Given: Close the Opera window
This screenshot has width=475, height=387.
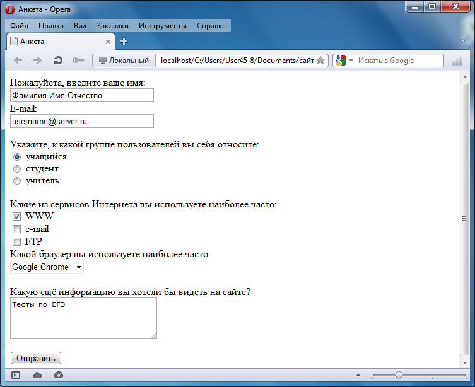Looking at the screenshot, I should 455,7.
